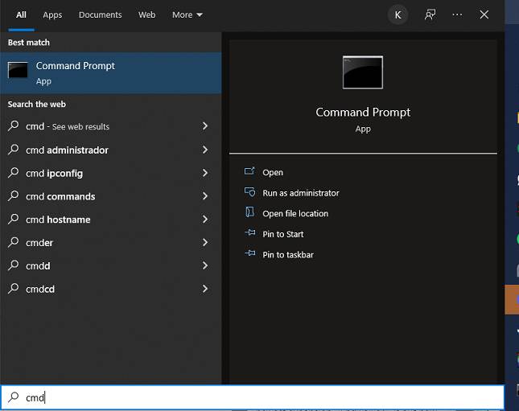Expand the cmd ipconfig suggestion arrow
This screenshot has width=519, height=411.
point(205,173)
